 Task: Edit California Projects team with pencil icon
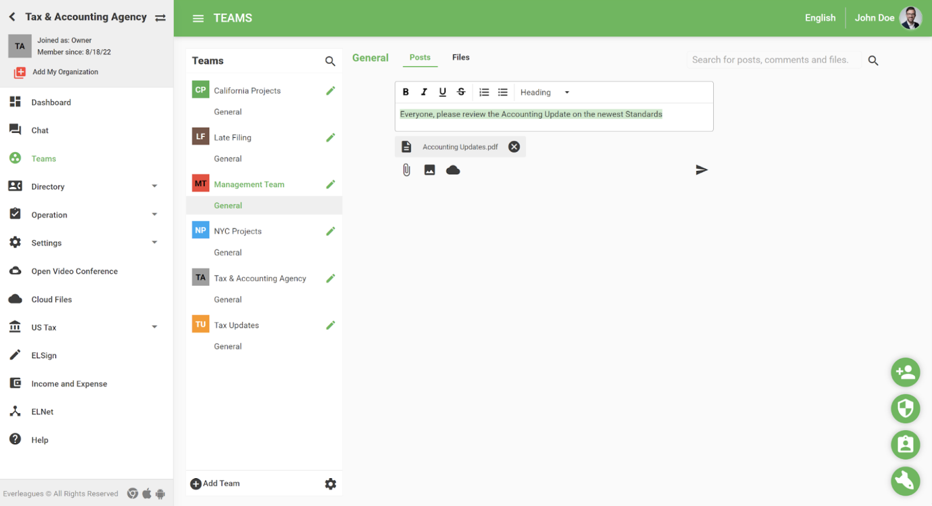(331, 91)
